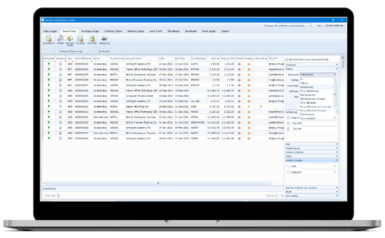
Task: Click the horizontal scrollbar under the orders grid
Action: (158, 183)
